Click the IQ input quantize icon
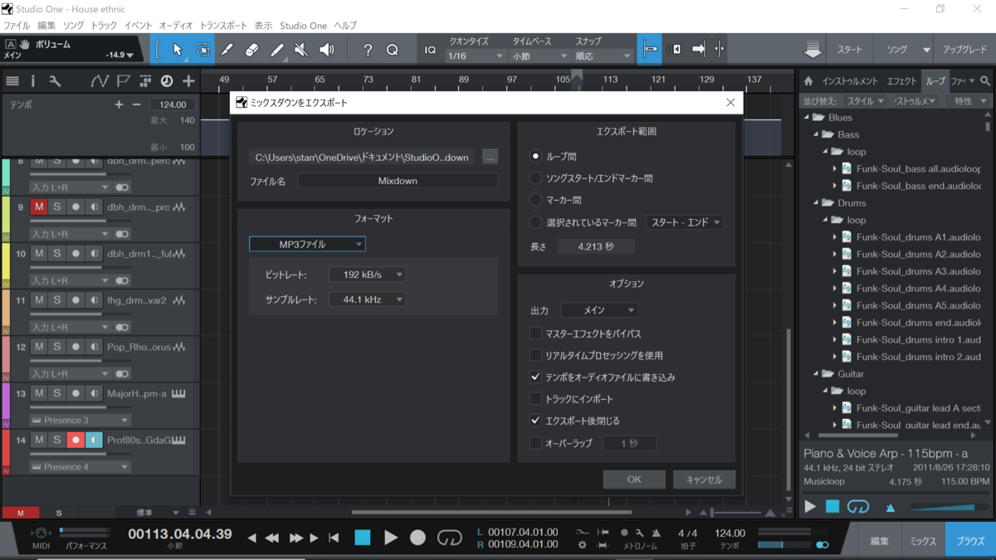 [430, 50]
